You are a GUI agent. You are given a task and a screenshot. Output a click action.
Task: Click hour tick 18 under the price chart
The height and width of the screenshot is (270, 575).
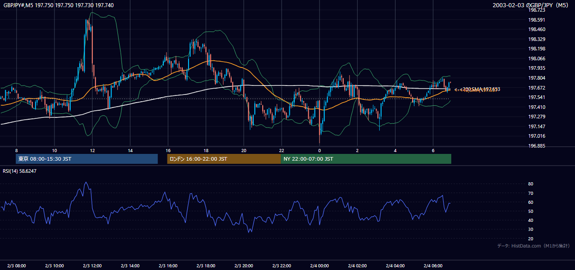click(206, 150)
